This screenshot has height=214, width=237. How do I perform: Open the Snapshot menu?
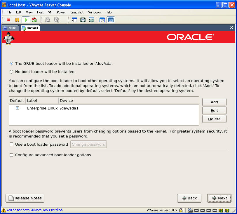[77, 12]
